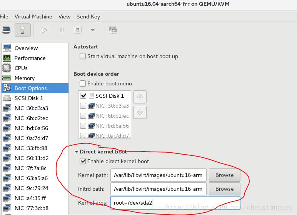Viewport: 297px width, 215px height.
Task: Shut down the virtual machine
Action: click(78, 30)
